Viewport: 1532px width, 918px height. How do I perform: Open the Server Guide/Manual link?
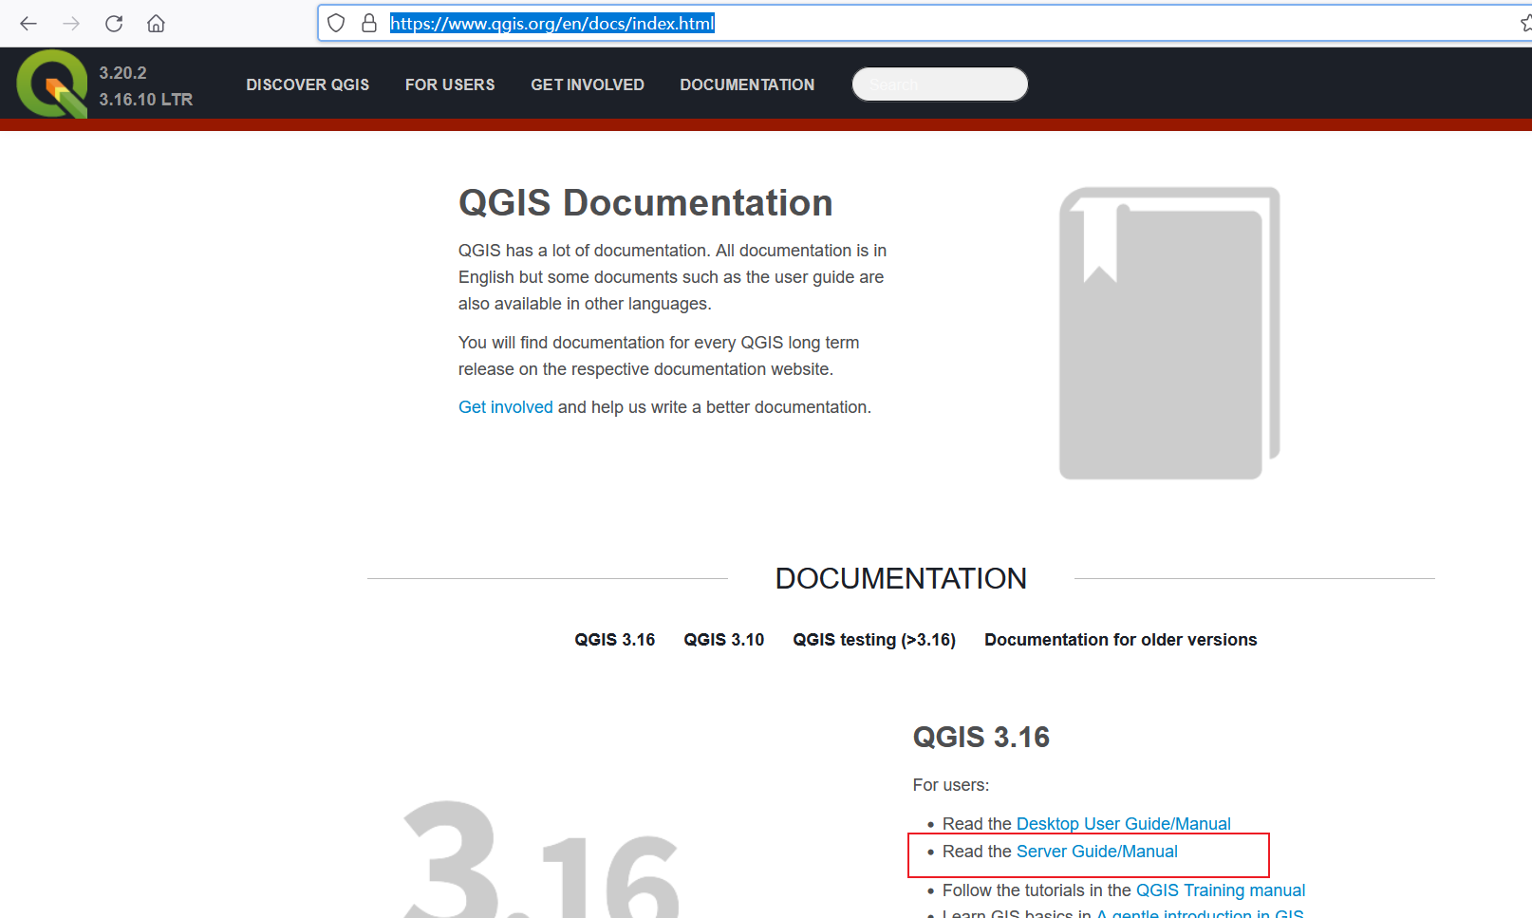[x=1096, y=852]
